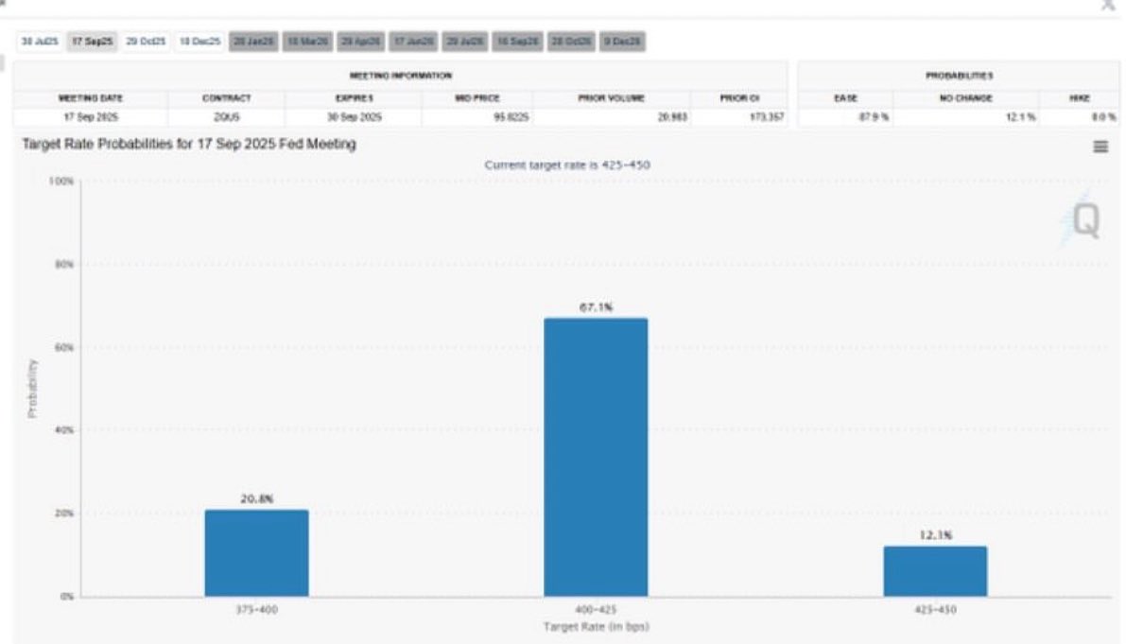Viewport: 1126px width, 644px height.
Task: Choose the 28 Jan26 meeting tab
Action: pyautogui.click(x=252, y=42)
